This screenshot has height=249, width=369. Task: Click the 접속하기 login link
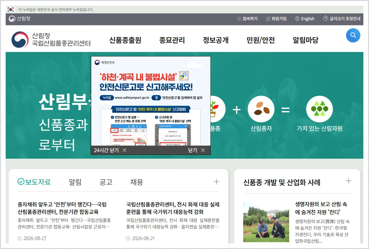(x=250, y=19)
